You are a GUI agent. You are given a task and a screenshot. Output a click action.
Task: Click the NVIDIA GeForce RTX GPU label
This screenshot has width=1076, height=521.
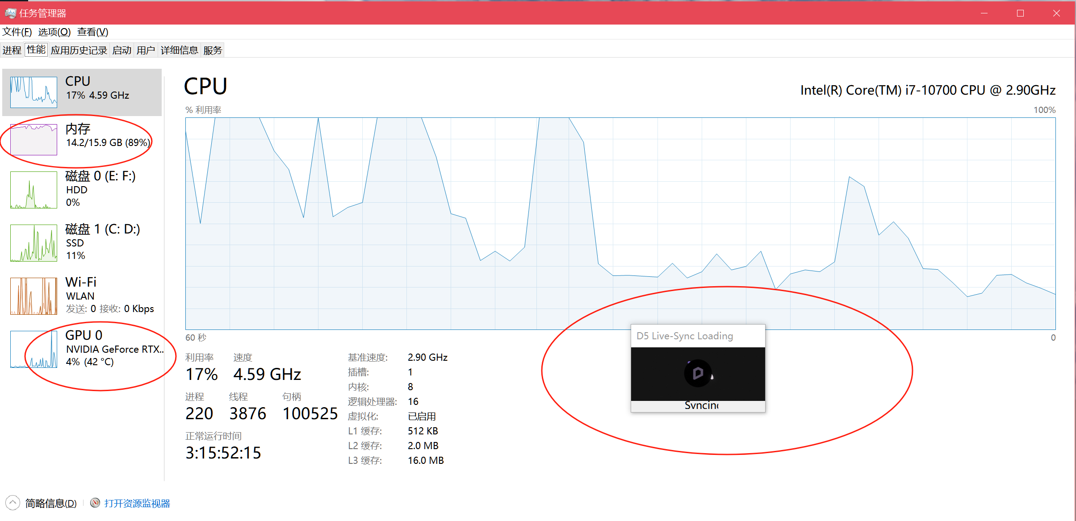click(115, 349)
